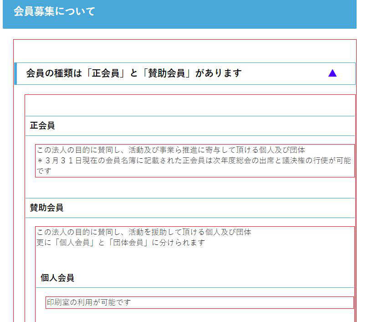This screenshot has width=368, height=322.
Task: Collapse section with the purple triangle icon
Action: [332, 73]
